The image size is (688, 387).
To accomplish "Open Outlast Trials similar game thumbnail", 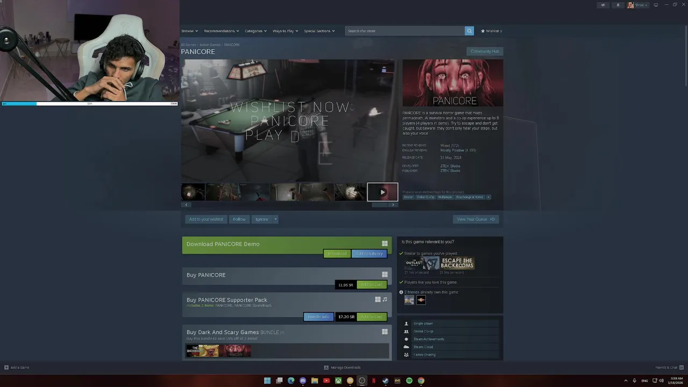I will [422, 263].
